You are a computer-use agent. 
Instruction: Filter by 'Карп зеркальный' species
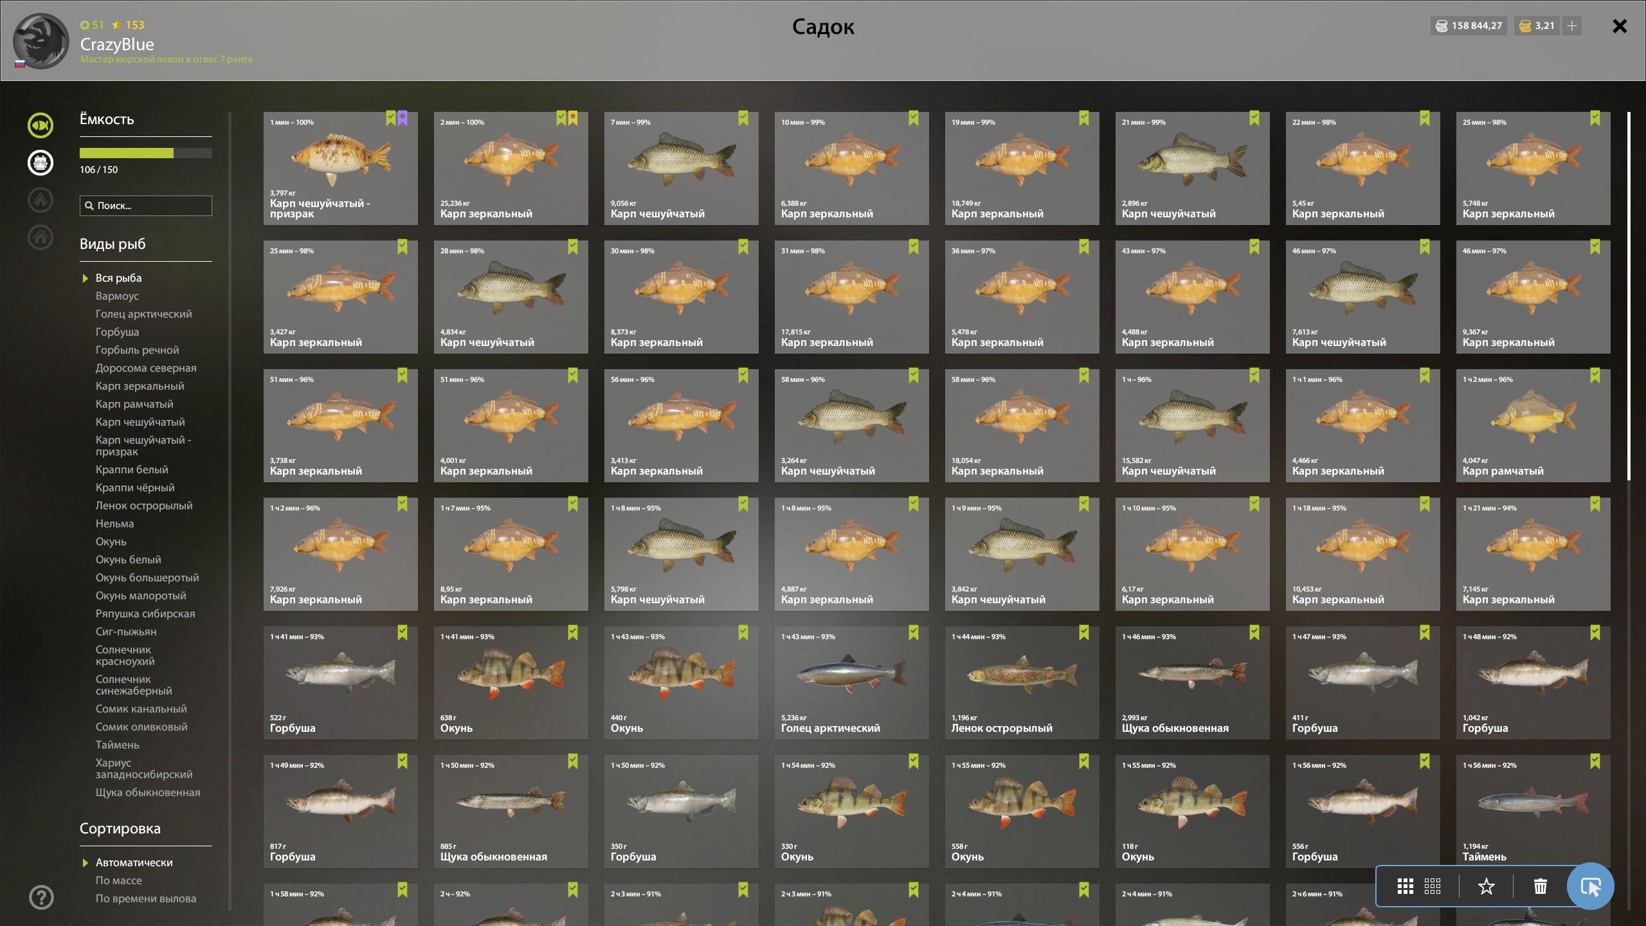coord(140,386)
